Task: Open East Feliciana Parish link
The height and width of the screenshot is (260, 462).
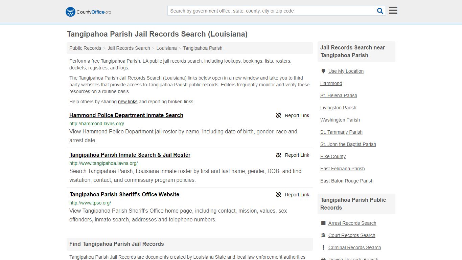Action: click(342, 169)
